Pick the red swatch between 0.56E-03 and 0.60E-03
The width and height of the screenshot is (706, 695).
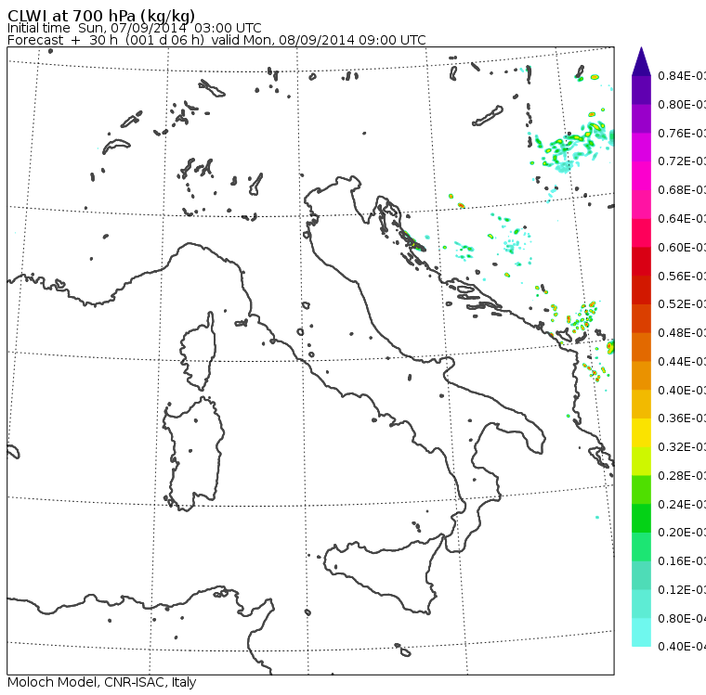pos(641,262)
